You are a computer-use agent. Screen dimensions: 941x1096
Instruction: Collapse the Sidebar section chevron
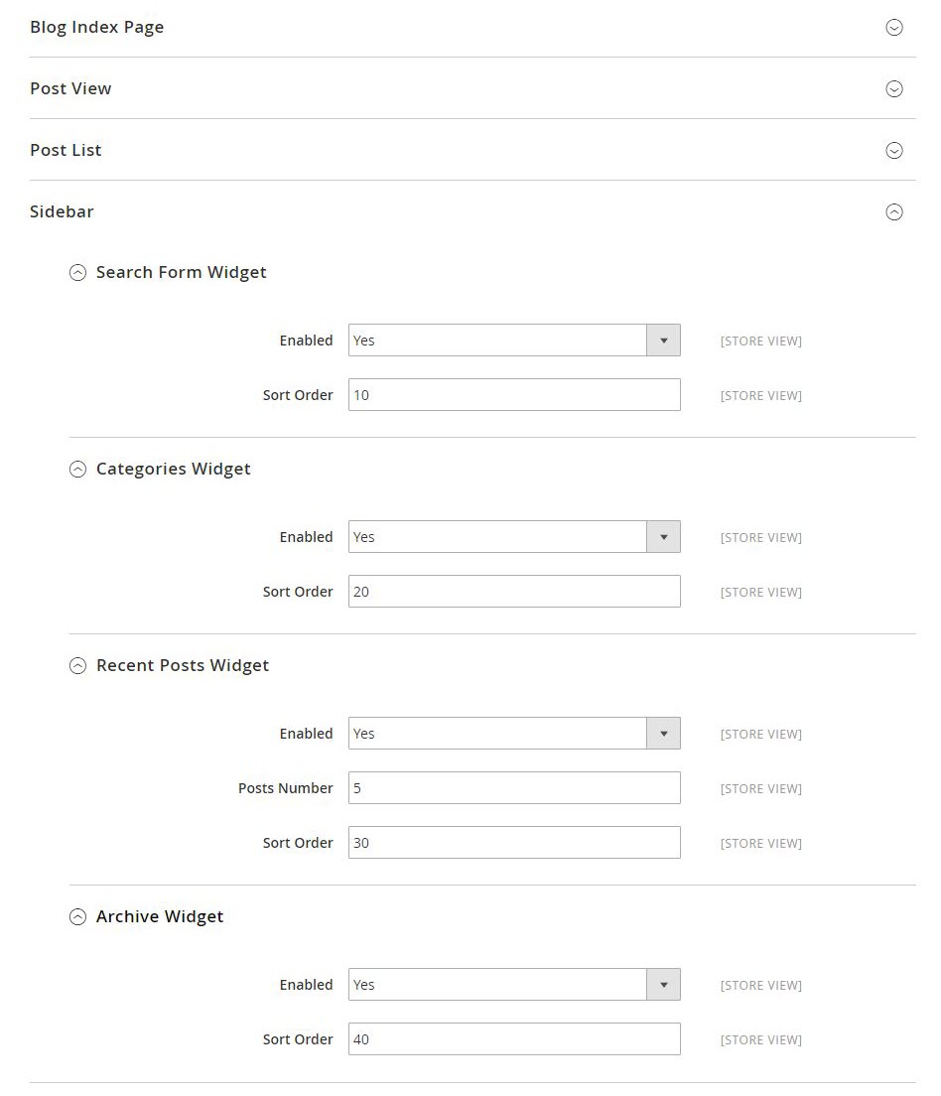tap(894, 211)
